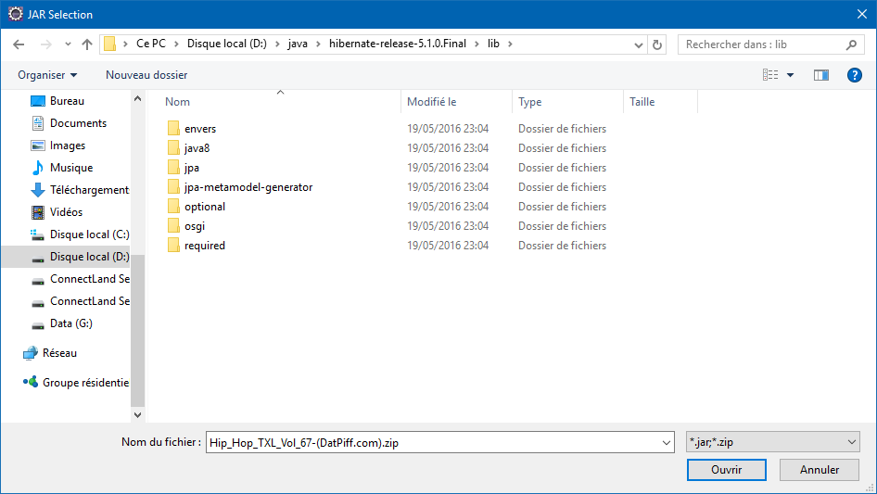Open recent locations dropdown arrow
The height and width of the screenshot is (494, 877).
tap(68, 44)
